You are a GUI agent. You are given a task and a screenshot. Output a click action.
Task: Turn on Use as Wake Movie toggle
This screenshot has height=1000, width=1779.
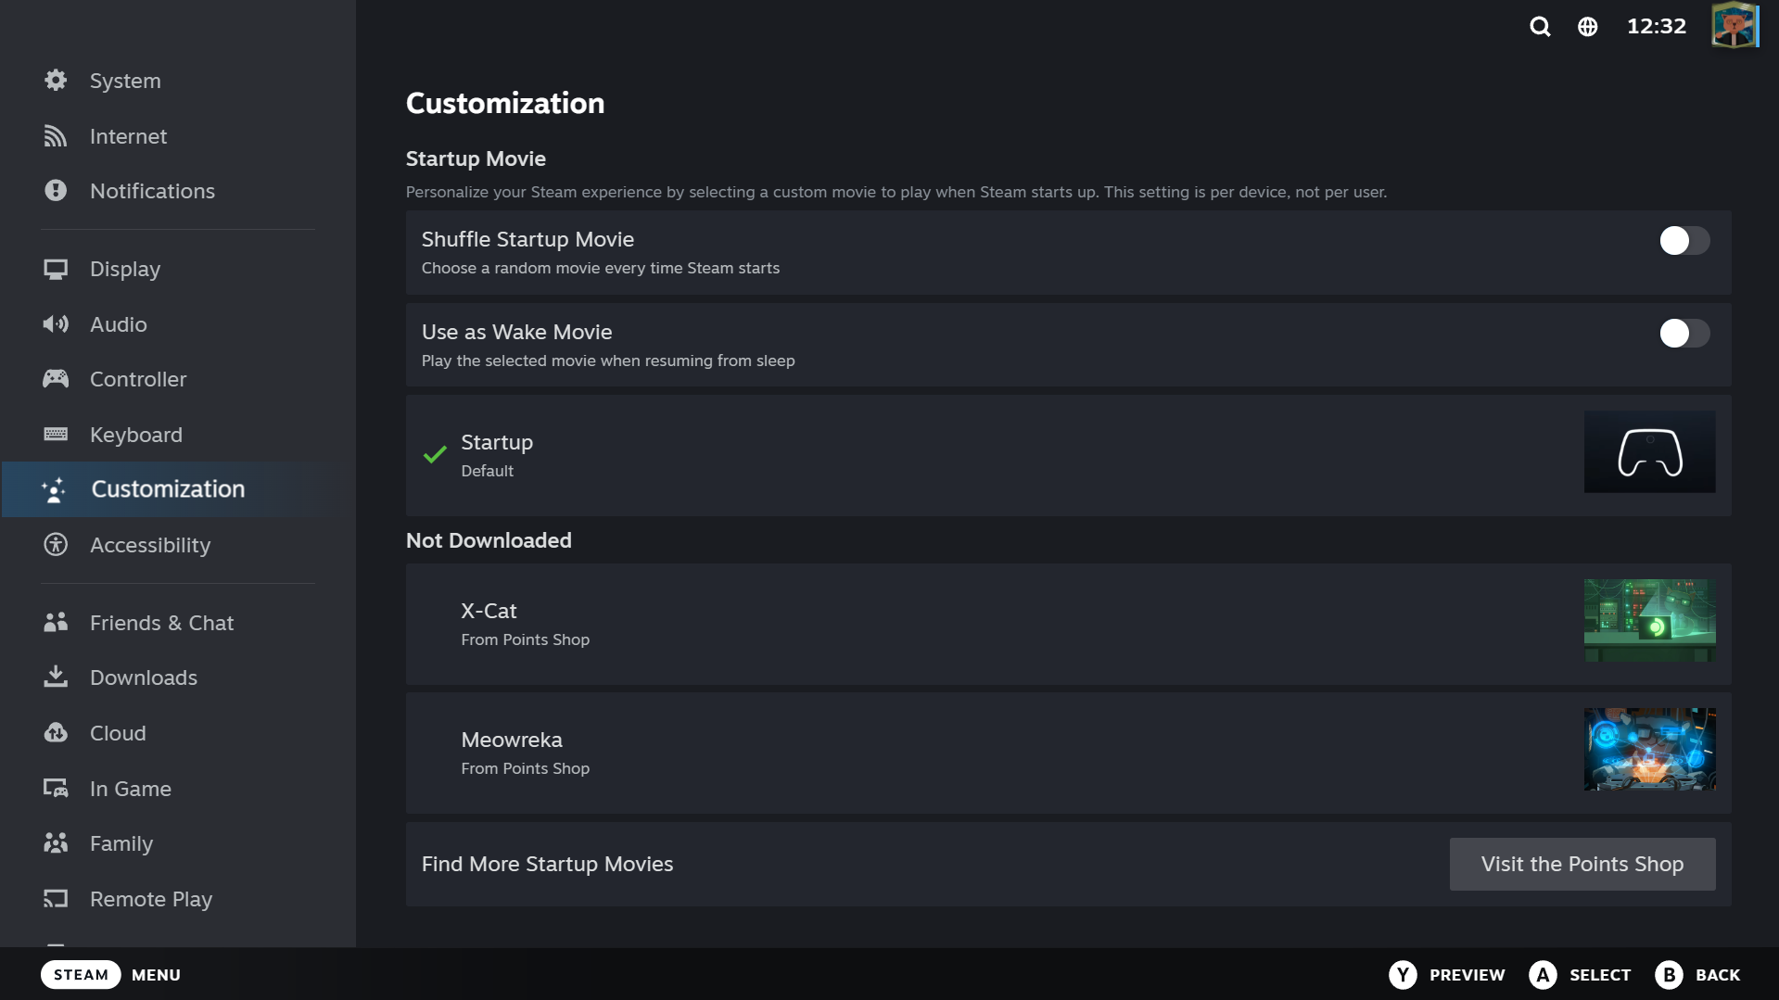[1684, 334]
